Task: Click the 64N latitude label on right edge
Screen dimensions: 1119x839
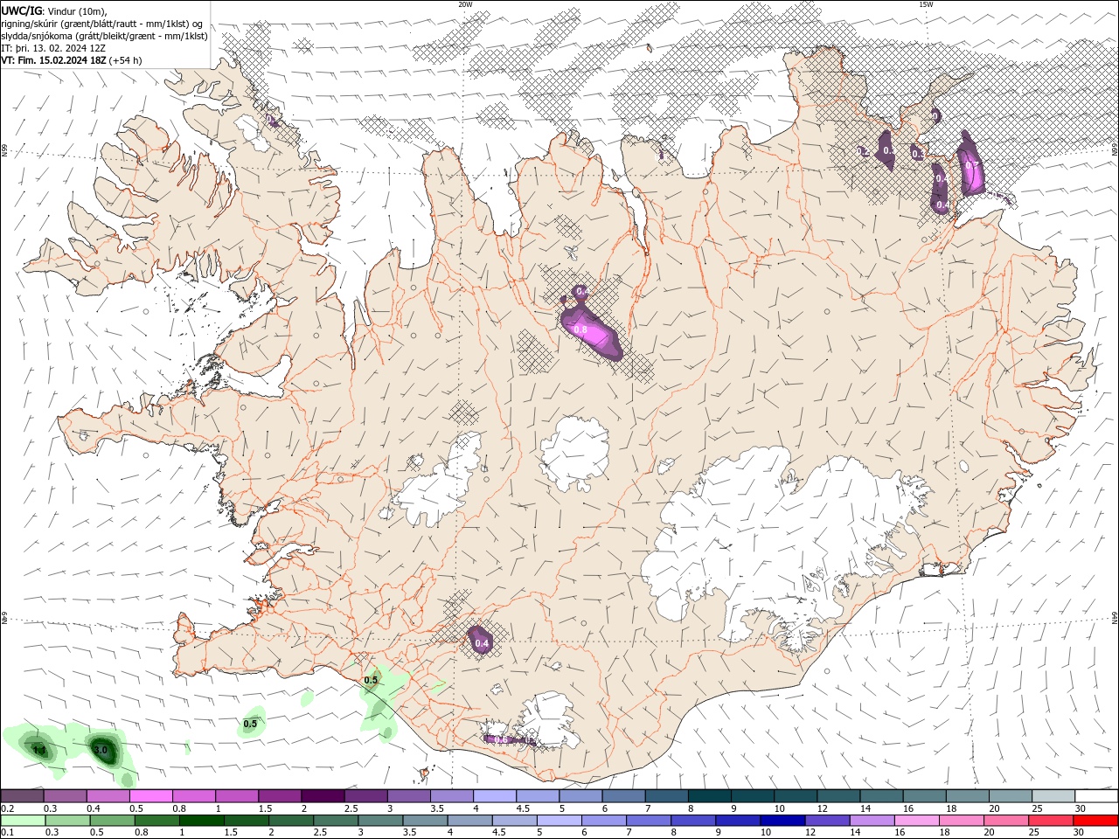Action: tap(1115, 617)
